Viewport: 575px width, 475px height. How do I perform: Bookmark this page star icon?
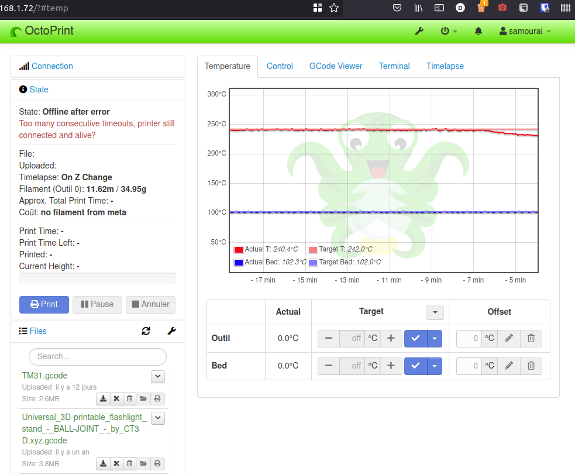click(333, 8)
